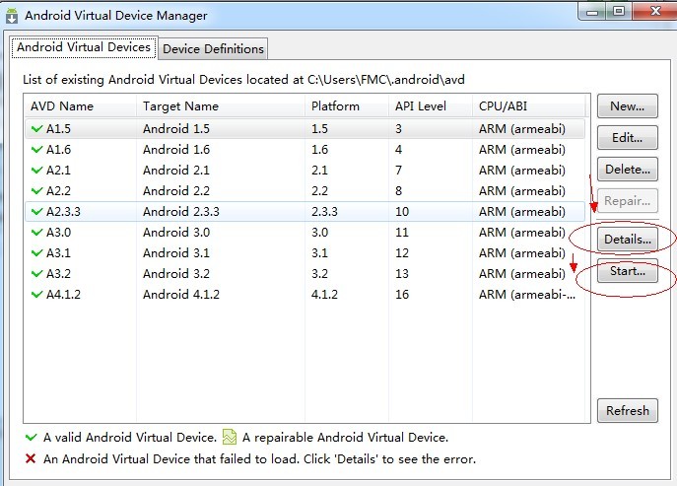677x486 pixels.
Task: Click API level 10 cell
Action: click(402, 212)
